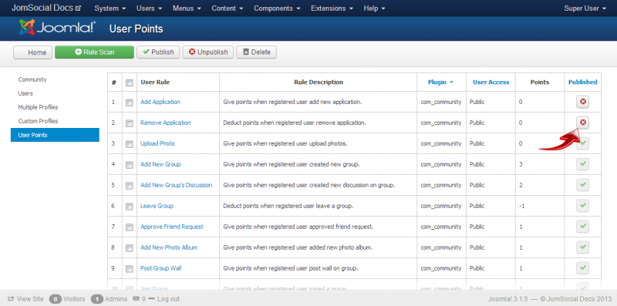Screen dimensions: 617x306
Task: Click the Visitors count badge
Action: (x=55, y=299)
